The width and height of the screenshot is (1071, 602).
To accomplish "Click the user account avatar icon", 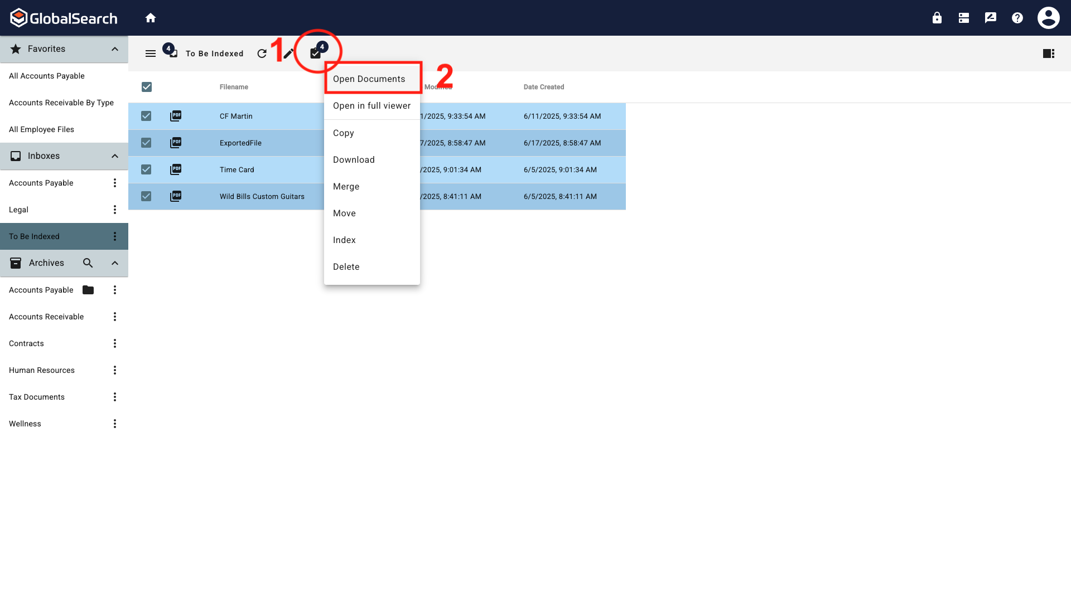I will (1048, 17).
